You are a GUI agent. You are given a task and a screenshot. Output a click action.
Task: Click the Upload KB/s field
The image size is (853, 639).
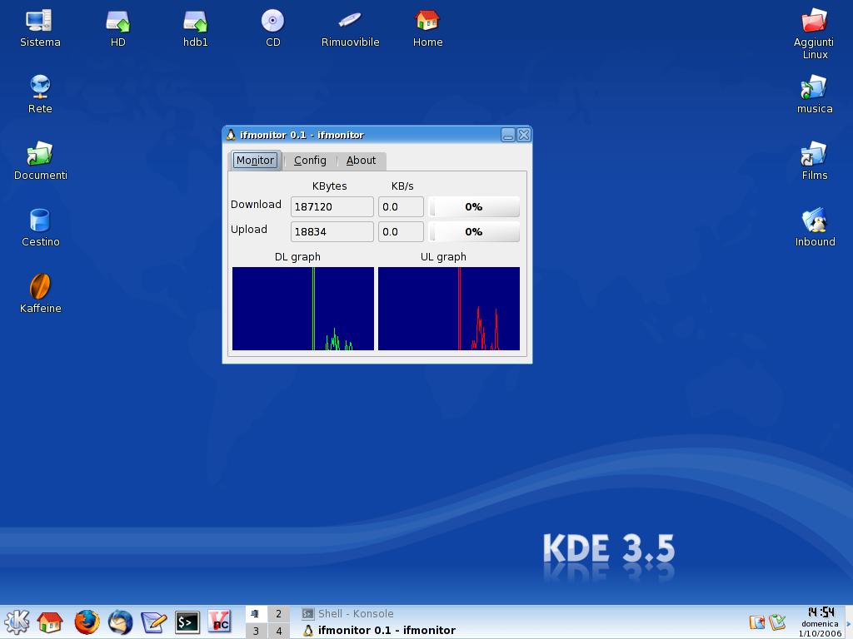(401, 231)
